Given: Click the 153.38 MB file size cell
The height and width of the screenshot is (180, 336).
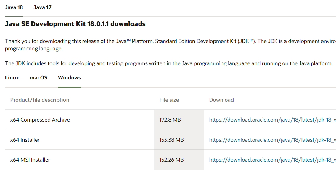Looking at the screenshot, I should click(171, 140).
